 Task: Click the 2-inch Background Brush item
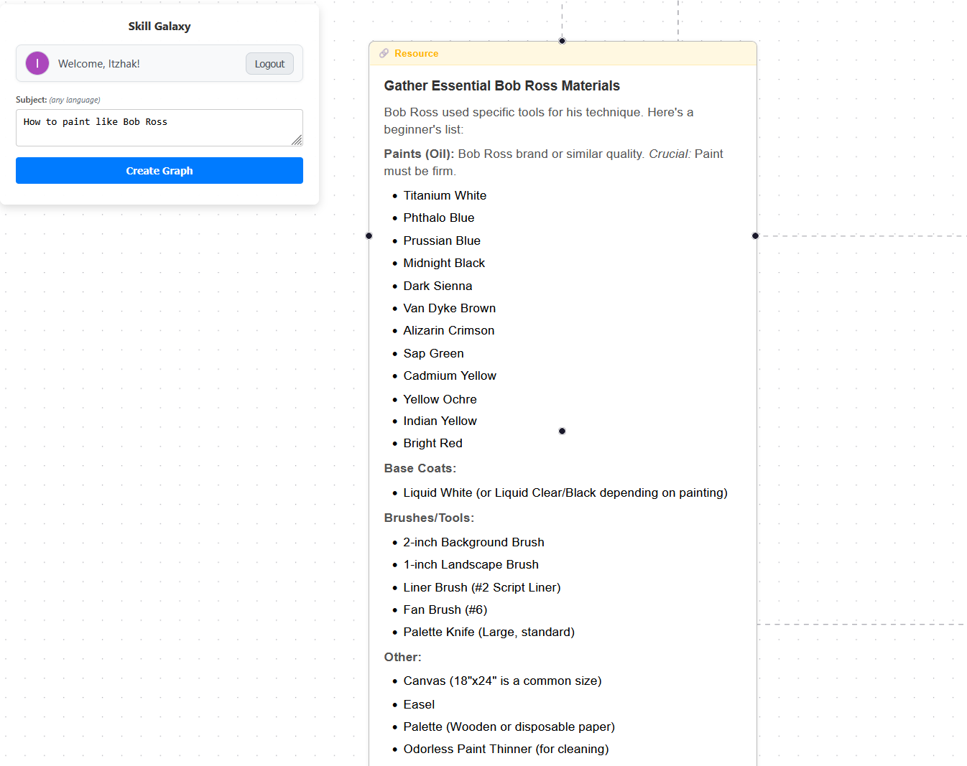tap(474, 542)
